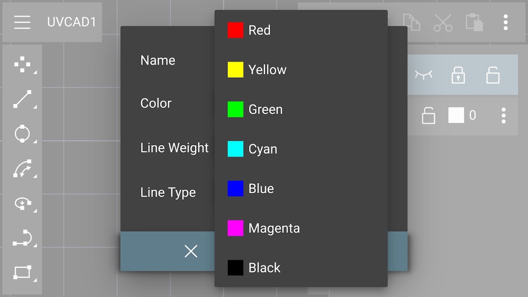Click the locked padlock icon in the layer header
Image resolution: width=528 pixels, height=297 pixels.
[458, 75]
